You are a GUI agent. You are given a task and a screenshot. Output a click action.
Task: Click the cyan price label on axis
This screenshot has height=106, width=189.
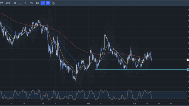188,69
